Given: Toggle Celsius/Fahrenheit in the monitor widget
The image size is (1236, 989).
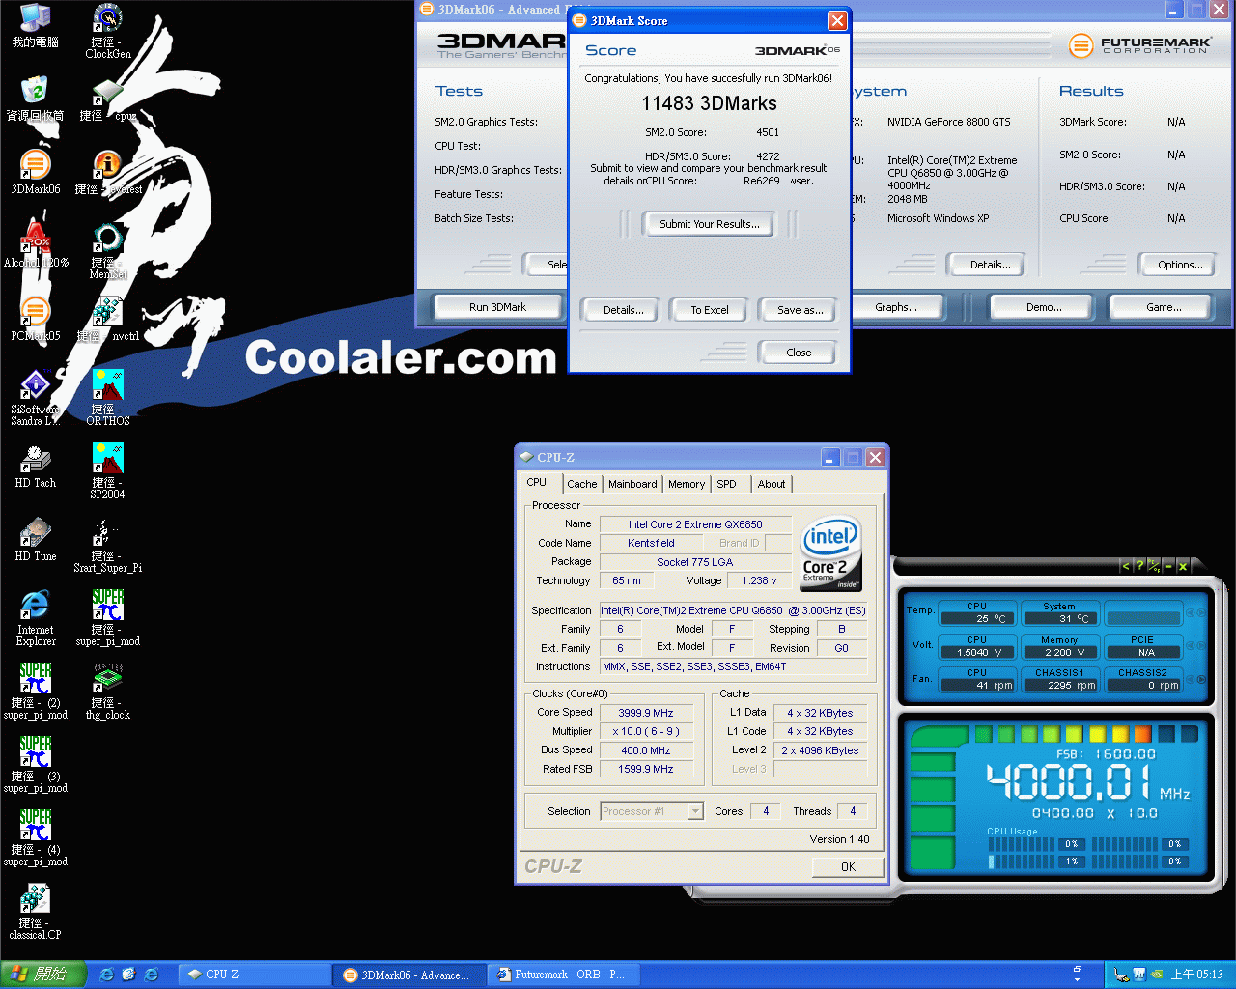Looking at the screenshot, I should point(1153,566).
